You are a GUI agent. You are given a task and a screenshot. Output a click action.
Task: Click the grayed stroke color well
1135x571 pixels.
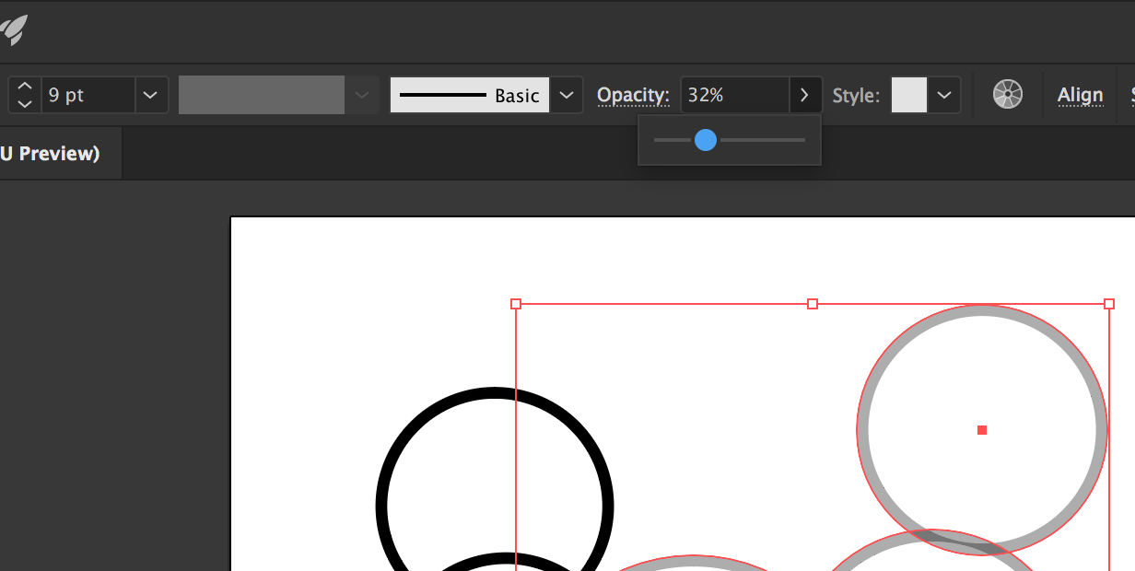(261, 94)
